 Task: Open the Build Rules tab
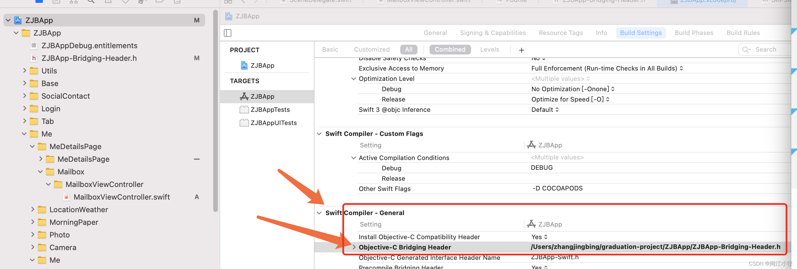tap(743, 33)
